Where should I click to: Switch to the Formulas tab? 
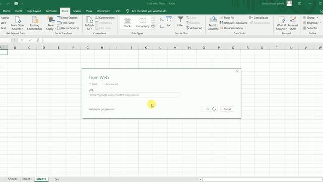[51, 11]
